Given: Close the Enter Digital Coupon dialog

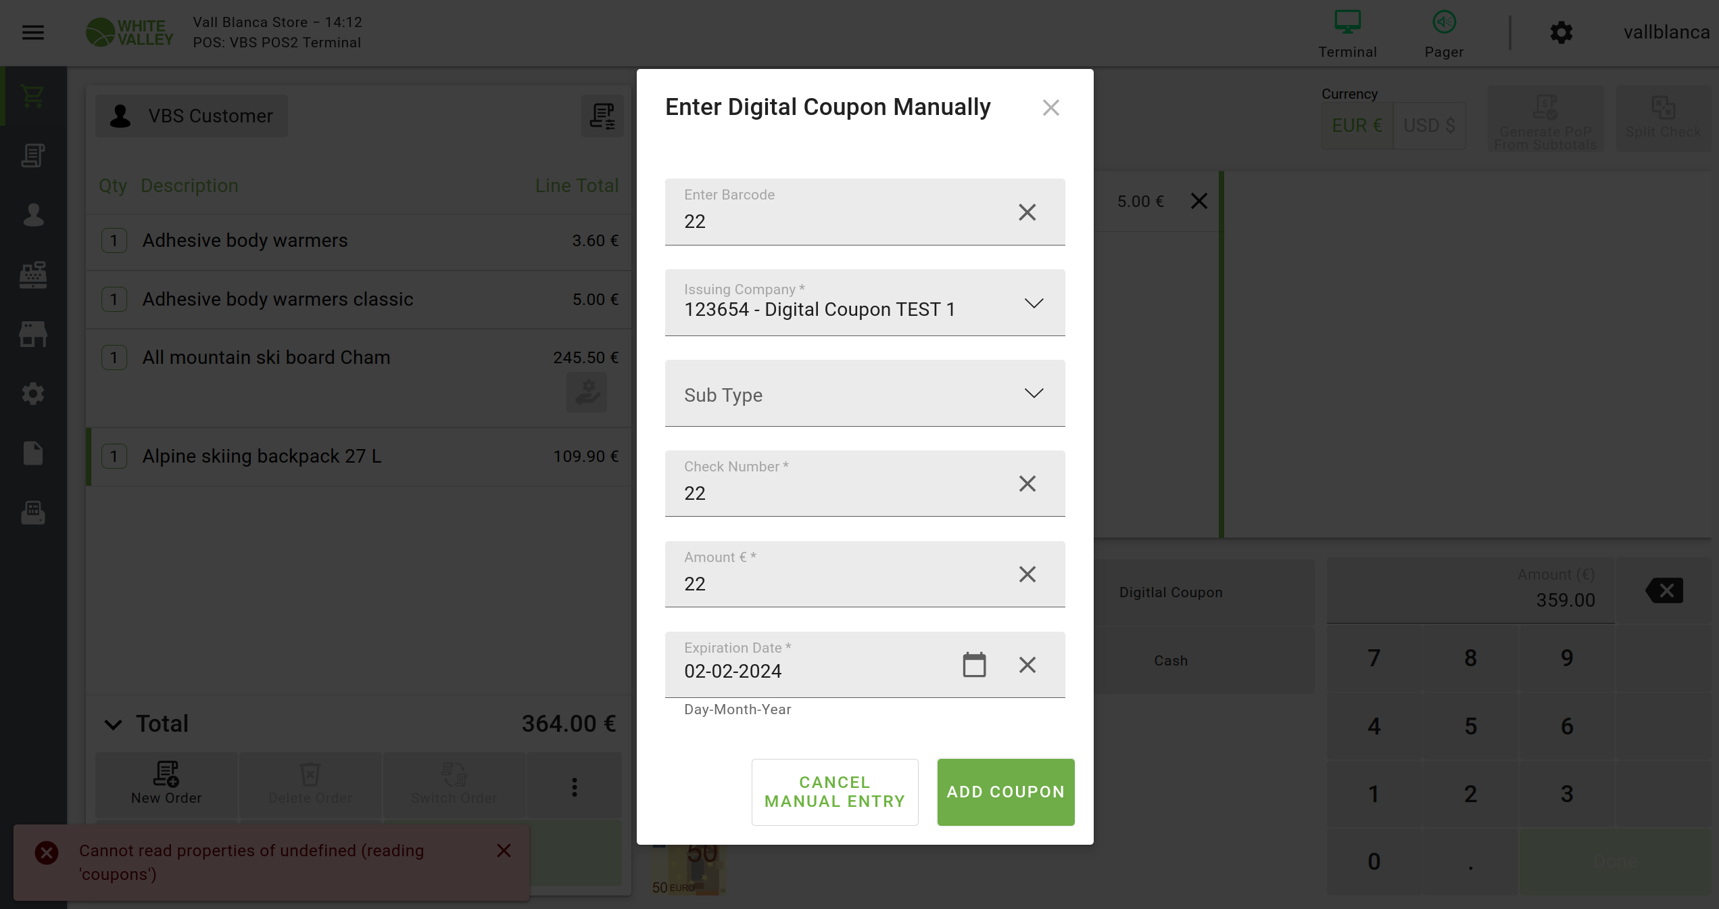Looking at the screenshot, I should pyautogui.click(x=1050, y=108).
